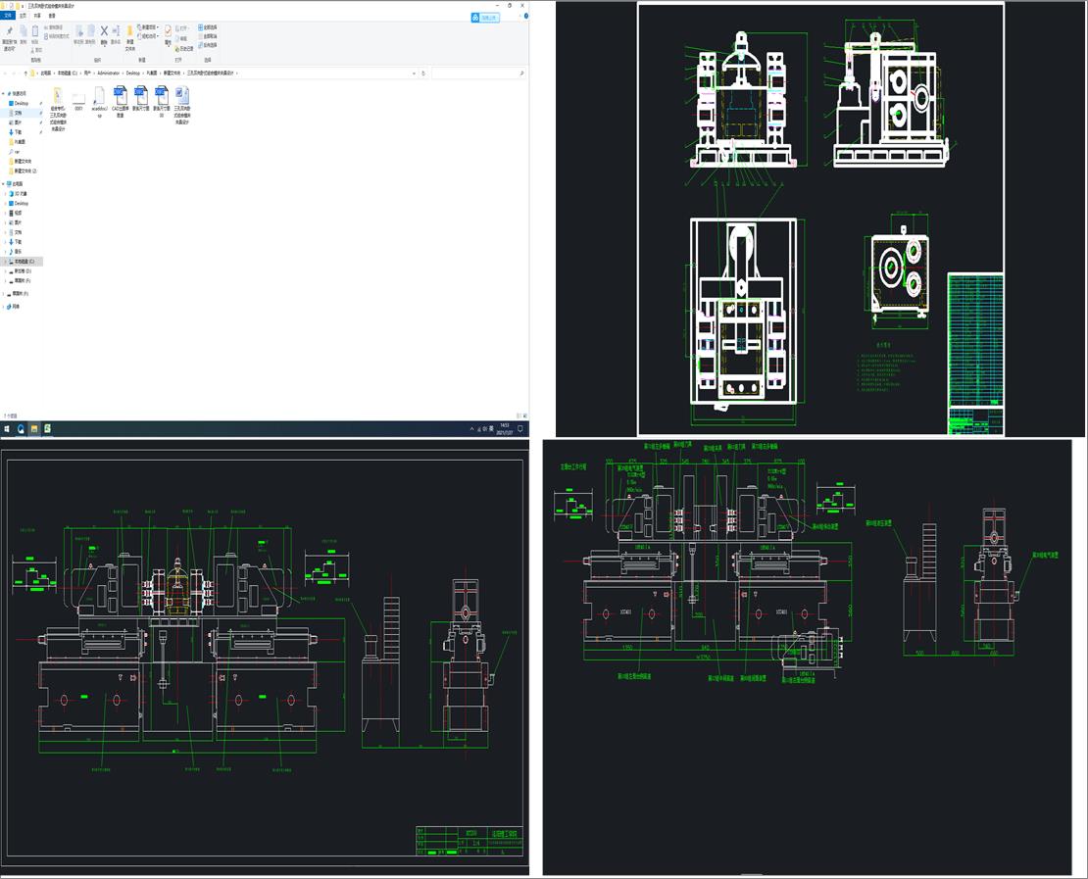Click the Windows Start button
This screenshot has width=1088, height=879.
coord(6,429)
